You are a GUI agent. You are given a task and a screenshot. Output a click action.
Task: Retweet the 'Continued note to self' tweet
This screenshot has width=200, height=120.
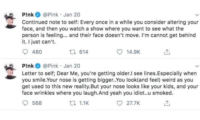72,52
